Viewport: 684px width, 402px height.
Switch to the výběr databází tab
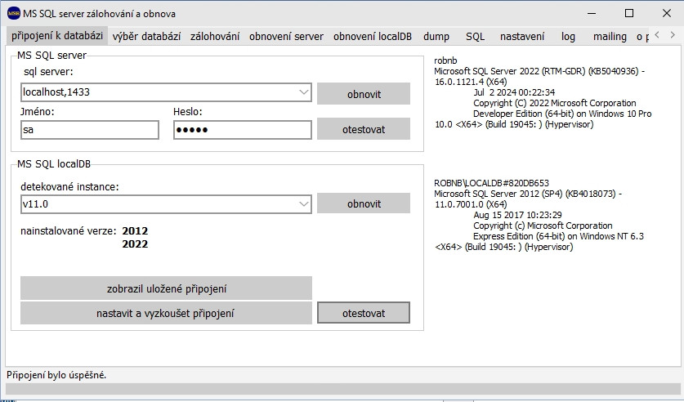146,37
